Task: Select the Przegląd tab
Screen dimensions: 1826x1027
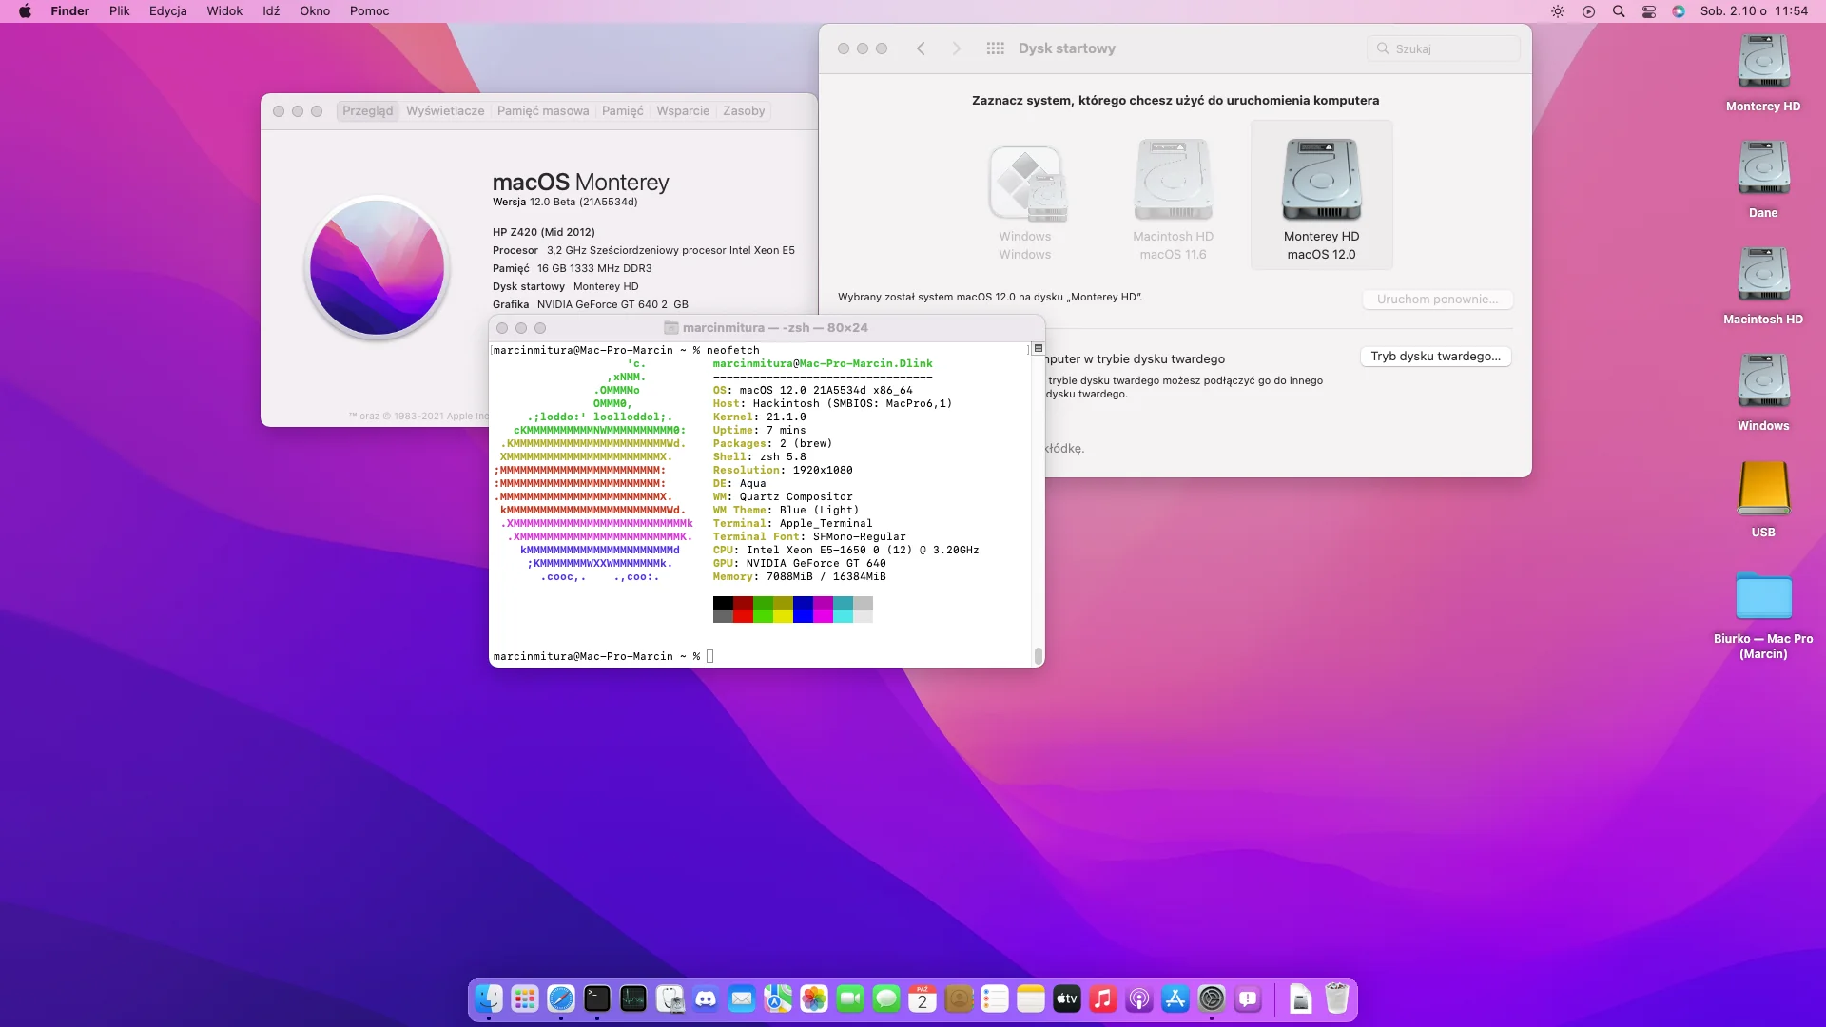Action: pyautogui.click(x=367, y=111)
